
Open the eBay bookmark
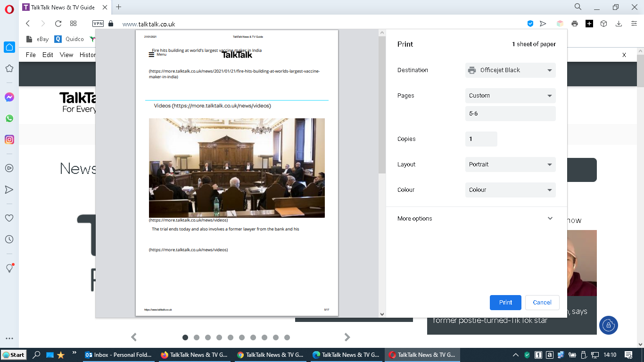(x=38, y=39)
